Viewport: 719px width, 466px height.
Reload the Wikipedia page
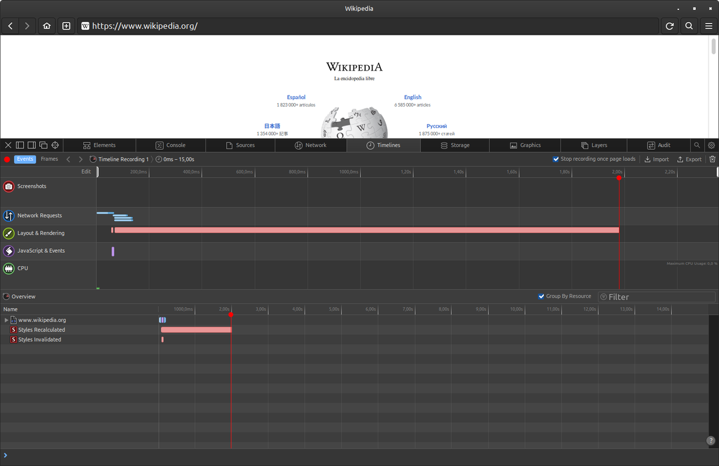670,26
